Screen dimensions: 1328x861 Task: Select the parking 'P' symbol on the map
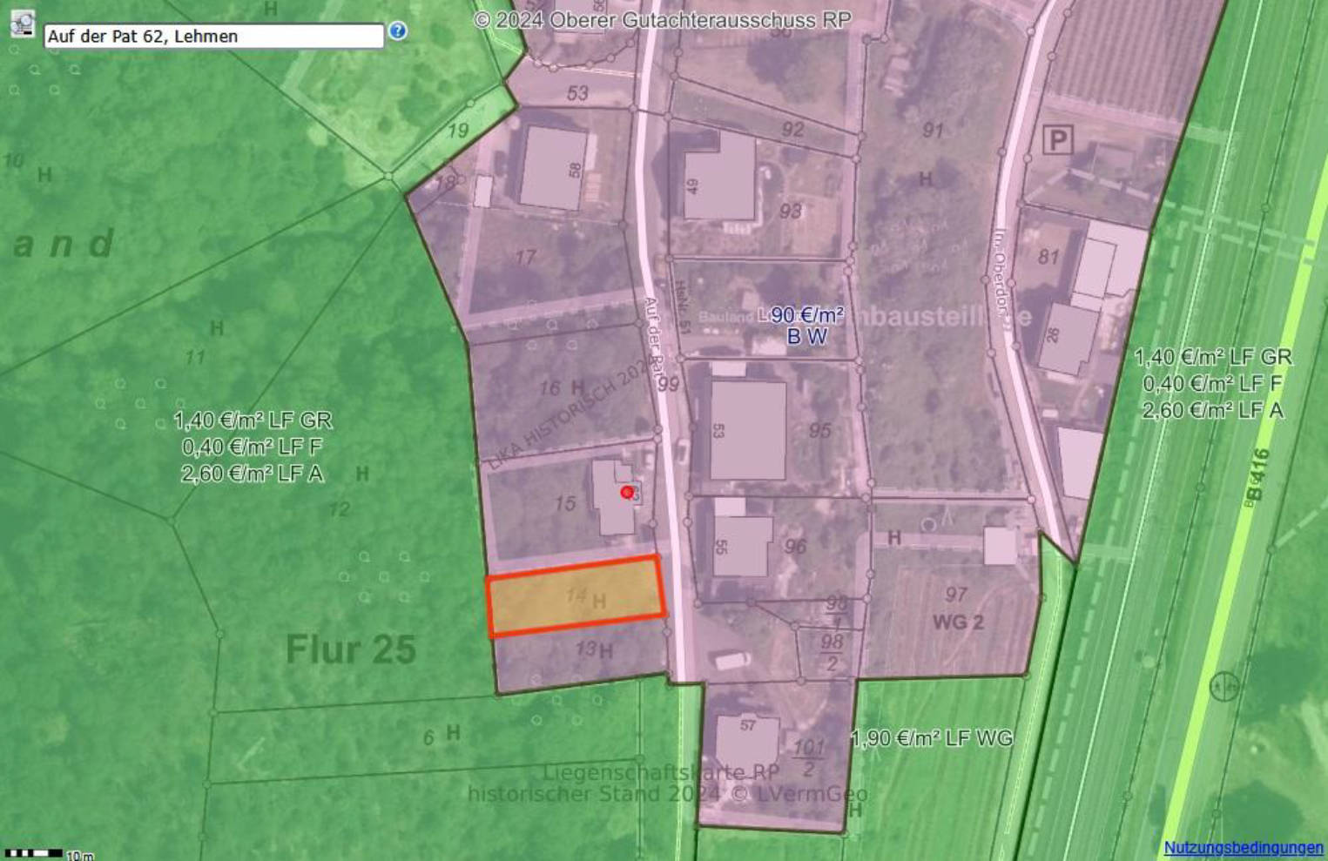(1057, 139)
